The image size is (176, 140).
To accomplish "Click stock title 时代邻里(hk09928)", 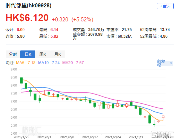I will point(29,5).
